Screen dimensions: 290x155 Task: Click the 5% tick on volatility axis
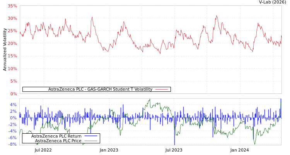13,81
